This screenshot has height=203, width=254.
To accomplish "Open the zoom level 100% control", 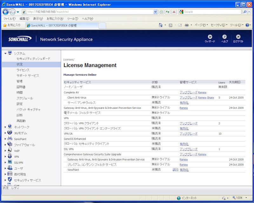I will pos(240,198).
